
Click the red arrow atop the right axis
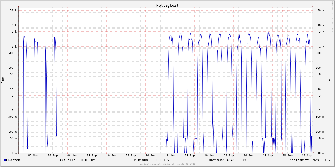(312, 6)
